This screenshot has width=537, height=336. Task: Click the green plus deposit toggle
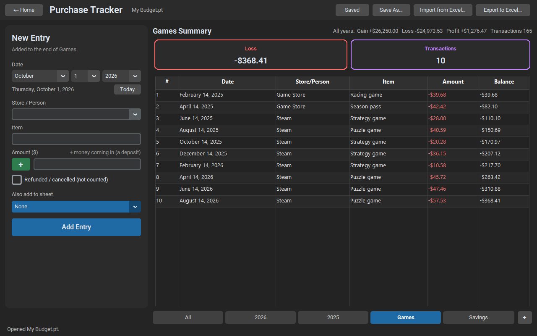21,164
